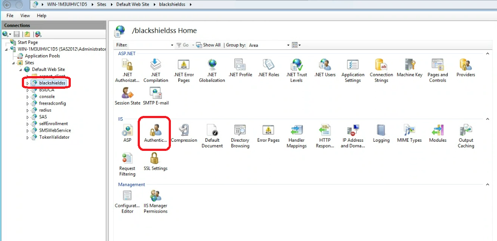Open Request Filtering feature

click(127, 164)
